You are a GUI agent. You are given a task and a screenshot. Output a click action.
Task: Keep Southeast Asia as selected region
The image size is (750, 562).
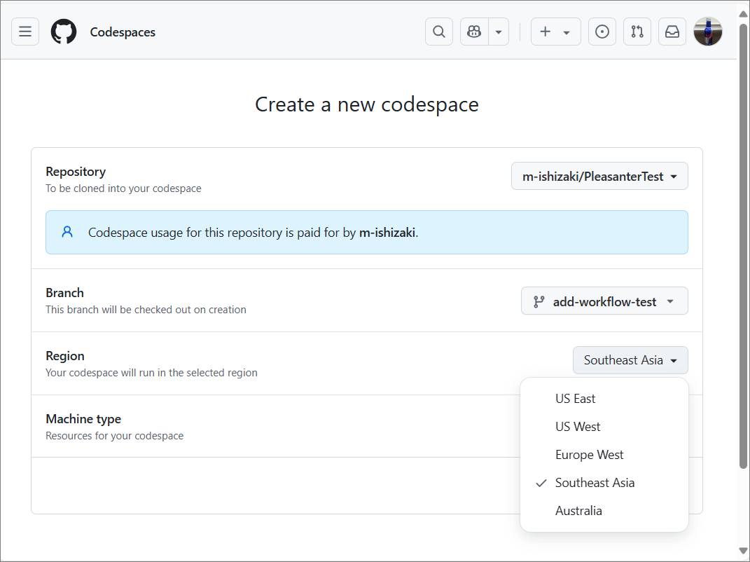point(595,482)
